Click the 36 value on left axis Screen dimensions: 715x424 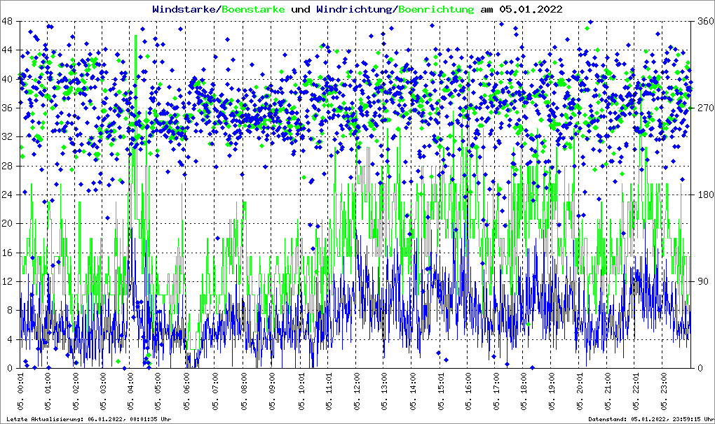[x=8, y=108]
